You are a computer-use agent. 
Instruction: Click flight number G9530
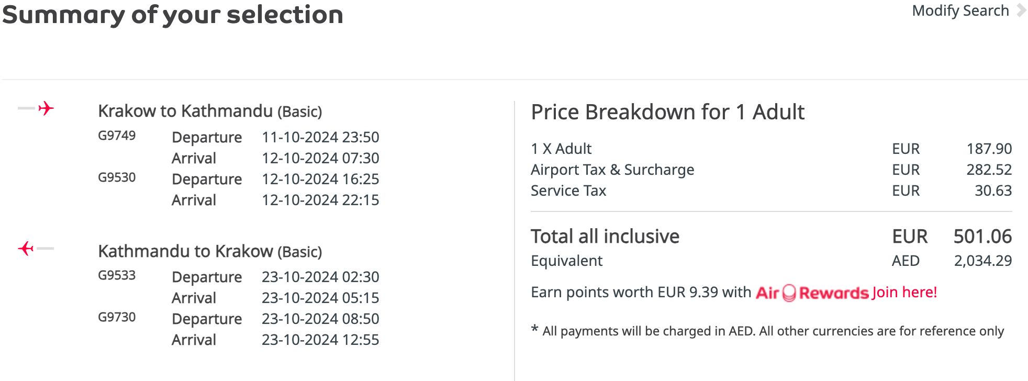[117, 177]
